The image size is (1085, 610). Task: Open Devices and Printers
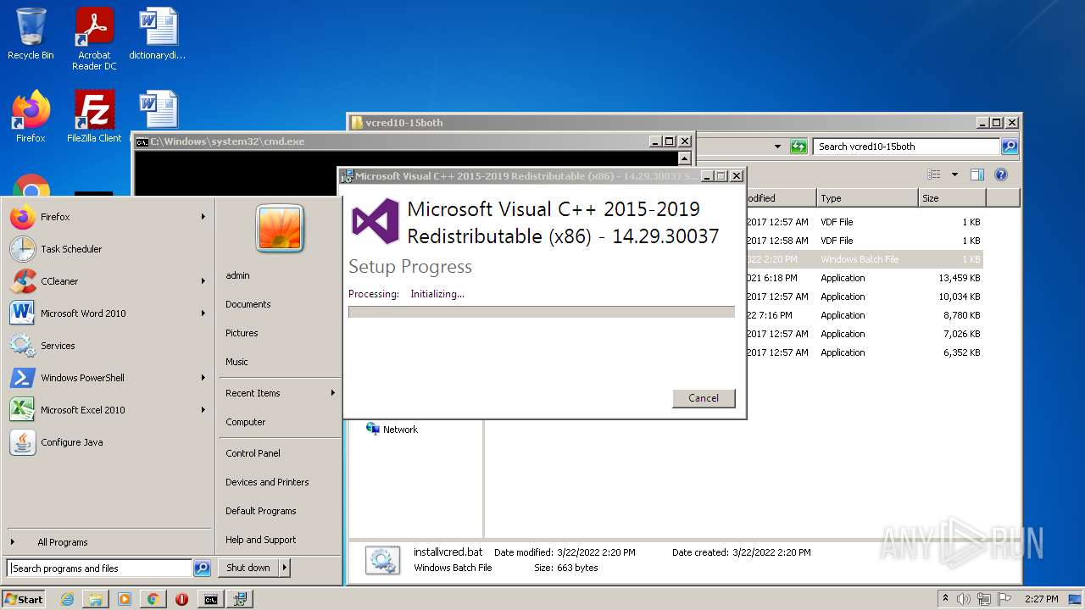coord(267,482)
